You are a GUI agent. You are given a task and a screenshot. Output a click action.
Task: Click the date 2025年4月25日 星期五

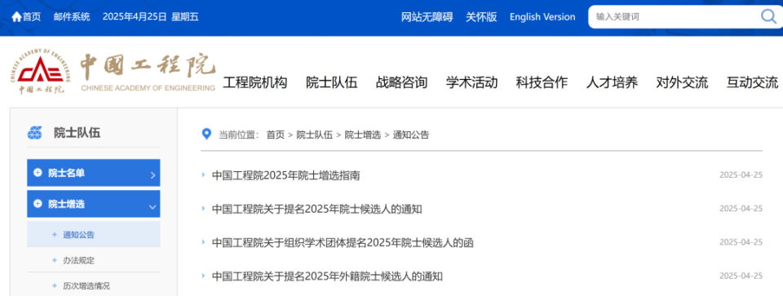151,17
